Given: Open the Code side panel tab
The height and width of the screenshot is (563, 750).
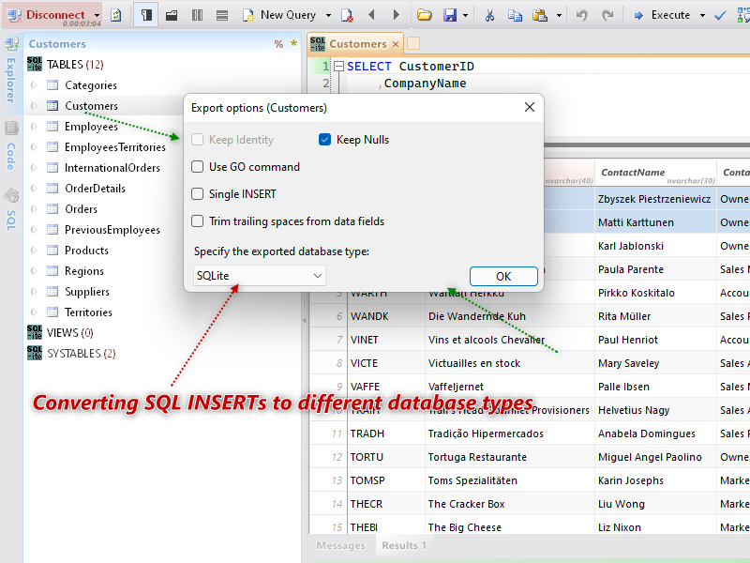Looking at the screenshot, I should pyautogui.click(x=11, y=146).
